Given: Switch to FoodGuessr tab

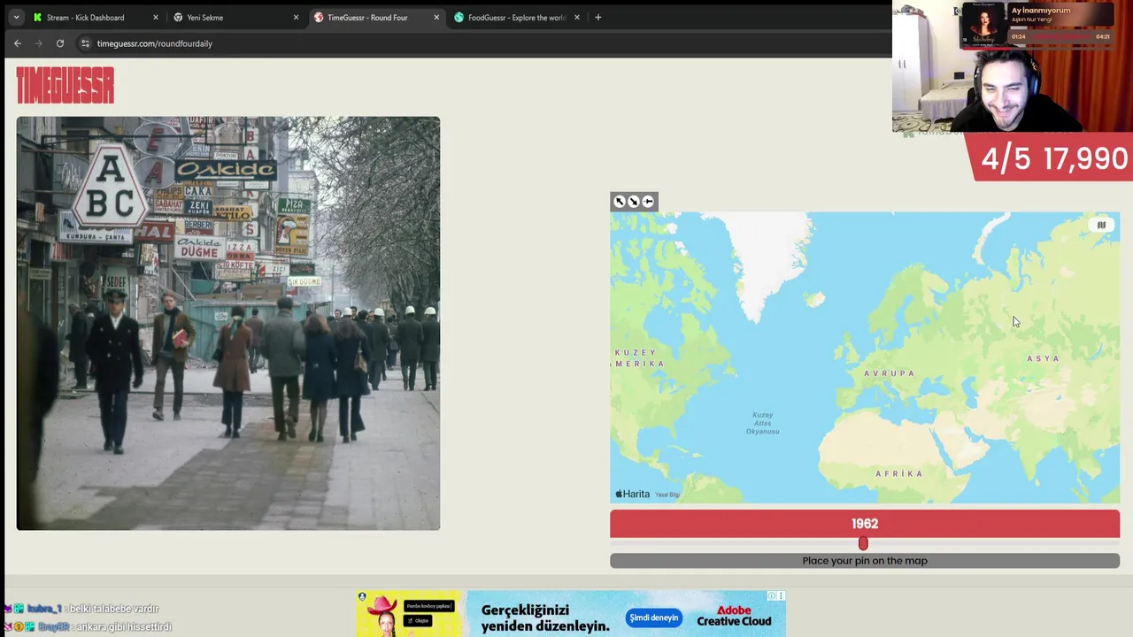Looking at the screenshot, I should [517, 17].
